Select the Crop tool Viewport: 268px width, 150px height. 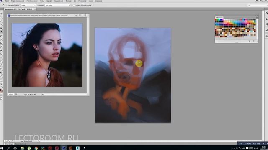[1, 28]
